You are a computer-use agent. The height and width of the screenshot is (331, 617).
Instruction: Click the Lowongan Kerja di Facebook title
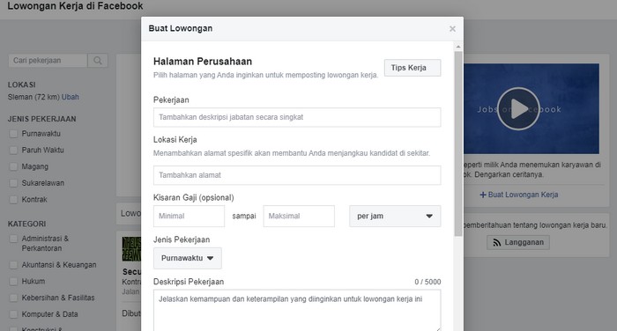[x=75, y=6]
